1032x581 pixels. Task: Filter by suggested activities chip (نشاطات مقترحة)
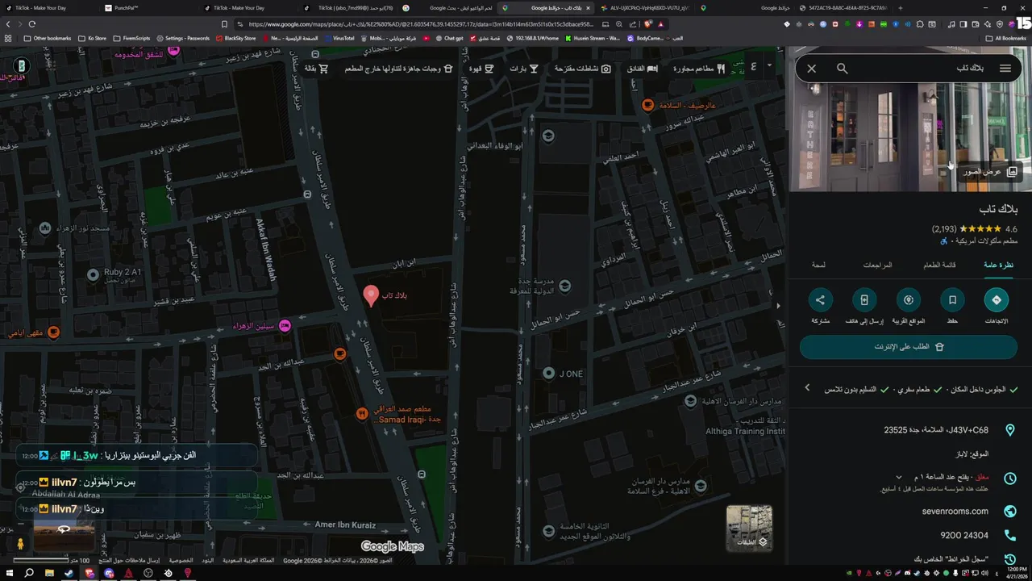pyautogui.click(x=582, y=69)
